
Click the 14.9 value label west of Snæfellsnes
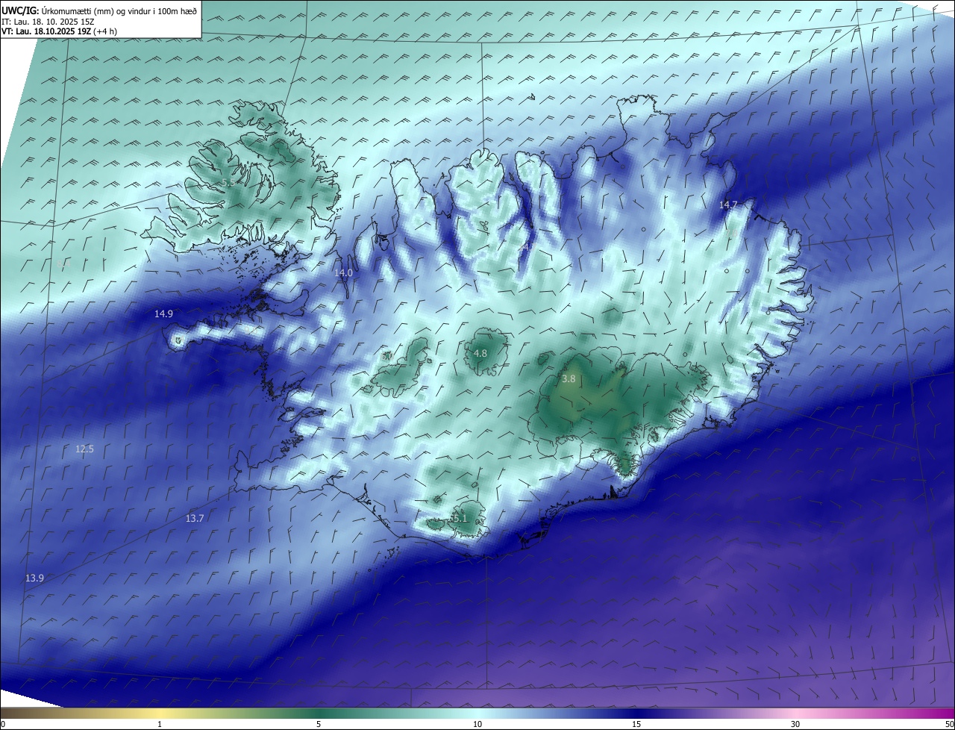pos(163,314)
